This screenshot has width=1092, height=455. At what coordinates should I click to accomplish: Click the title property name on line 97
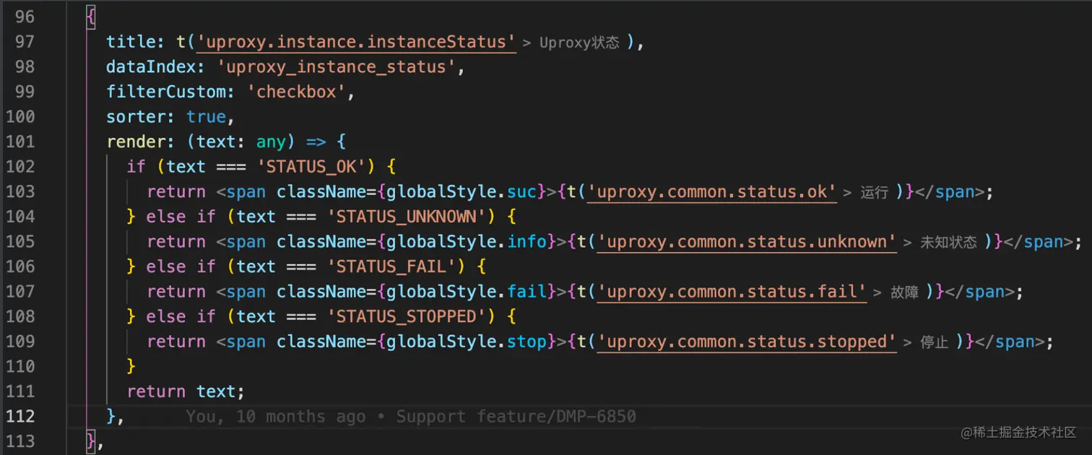(x=131, y=42)
